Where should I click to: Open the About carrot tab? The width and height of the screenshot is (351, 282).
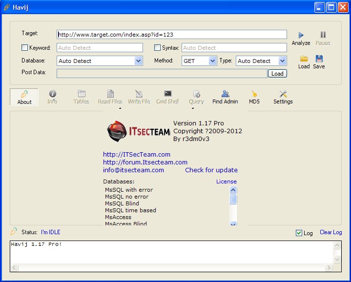24,97
